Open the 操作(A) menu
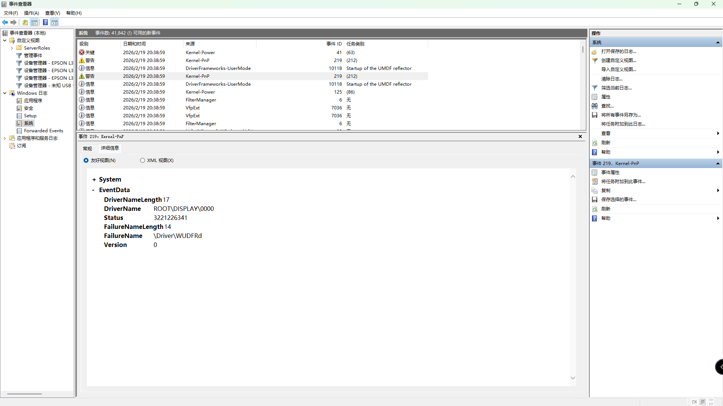This screenshot has width=723, height=406. click(x=31, y=13)
